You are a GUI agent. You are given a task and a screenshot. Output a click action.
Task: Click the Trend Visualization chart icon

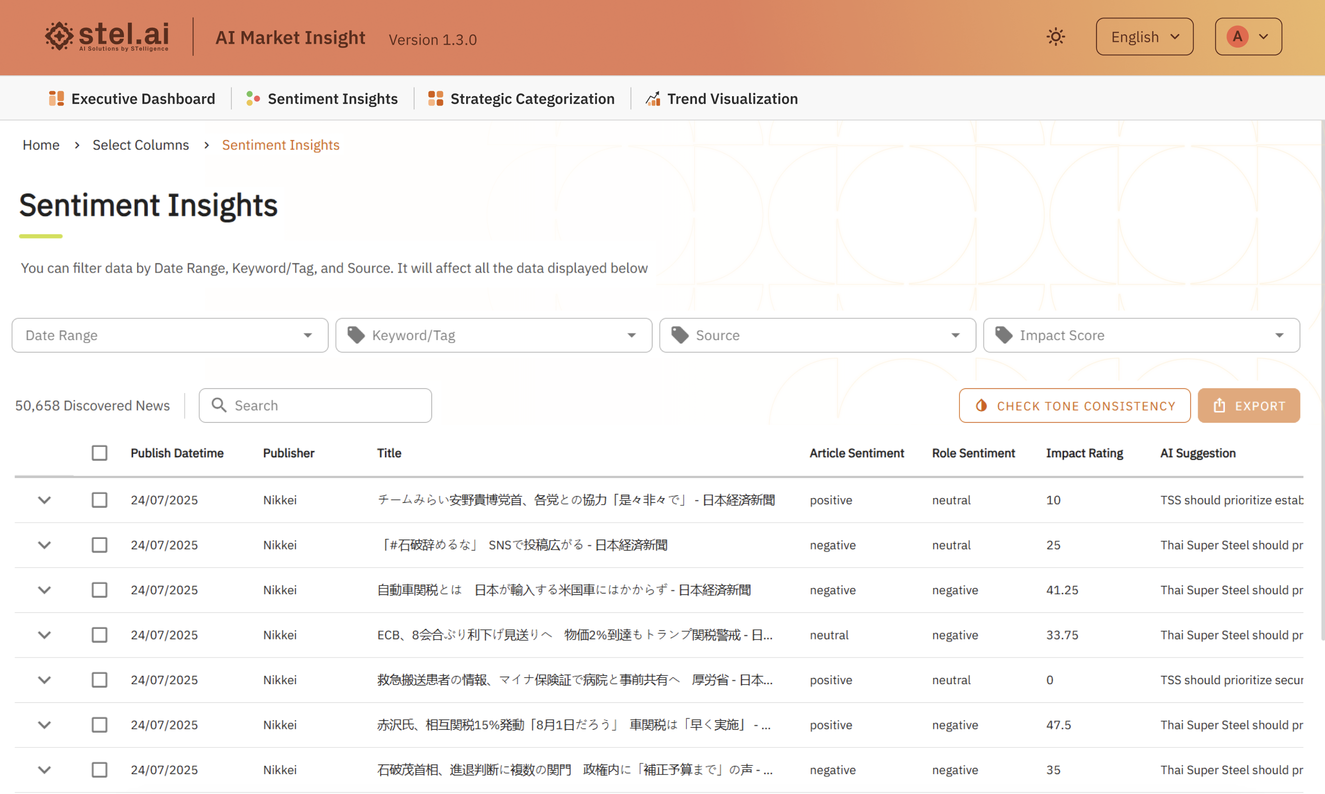click(653, 99)
